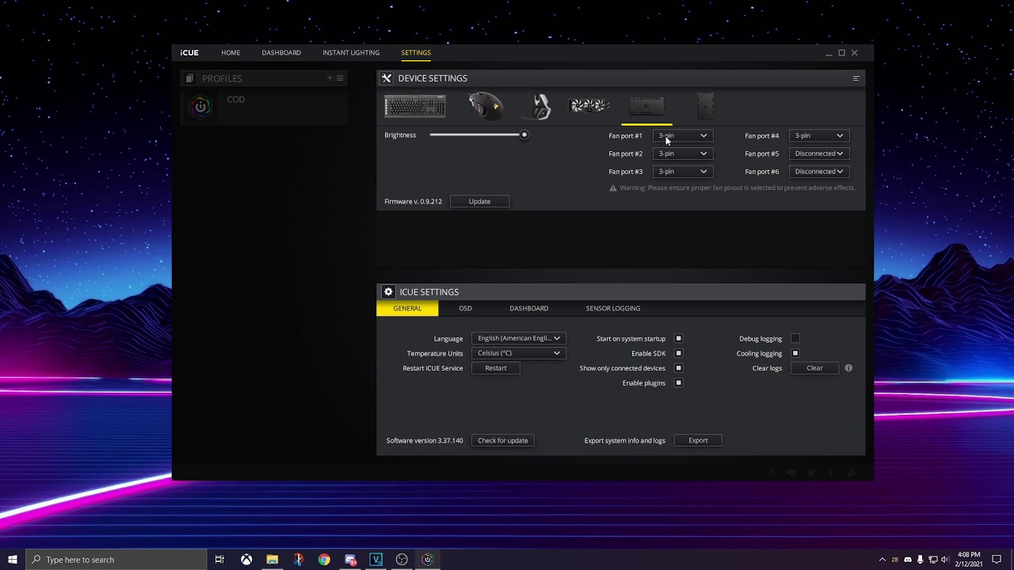
Task: Open the Fan port #3 dropdown
Action: pos(682,172)
